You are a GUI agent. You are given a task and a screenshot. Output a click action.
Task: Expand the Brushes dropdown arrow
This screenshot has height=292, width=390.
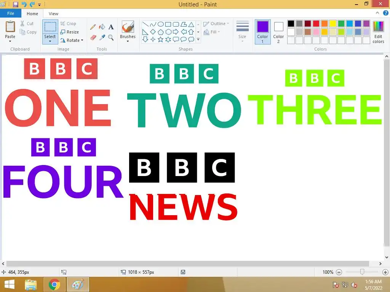[x=128, y=41]
